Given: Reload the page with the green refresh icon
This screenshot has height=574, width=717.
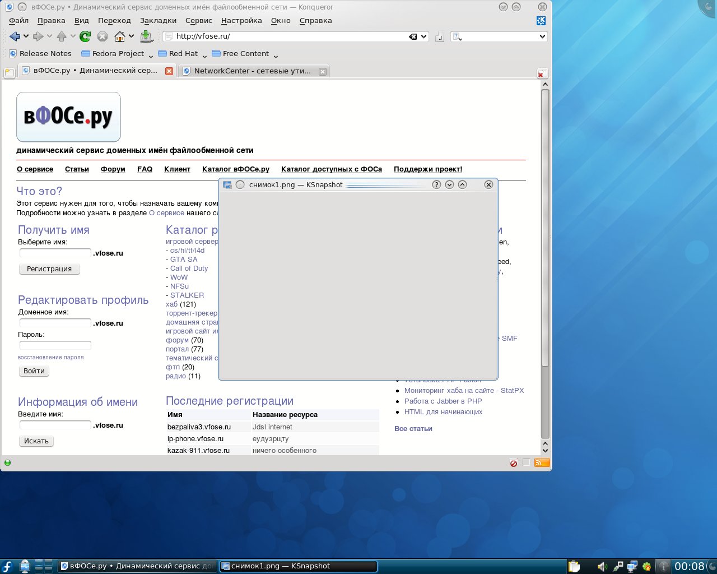Looking at the screenshot, I should click(85, 36).
